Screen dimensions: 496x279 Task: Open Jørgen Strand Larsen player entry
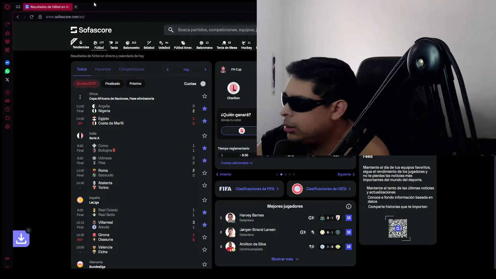tap(285, 232)
